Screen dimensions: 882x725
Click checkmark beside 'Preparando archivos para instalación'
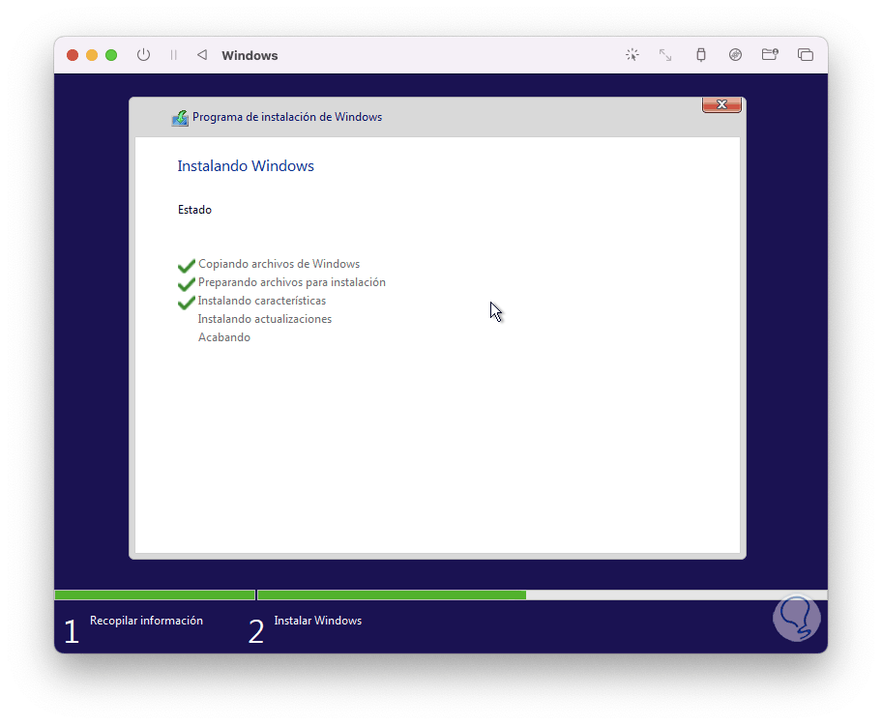[x=187, y=283]
